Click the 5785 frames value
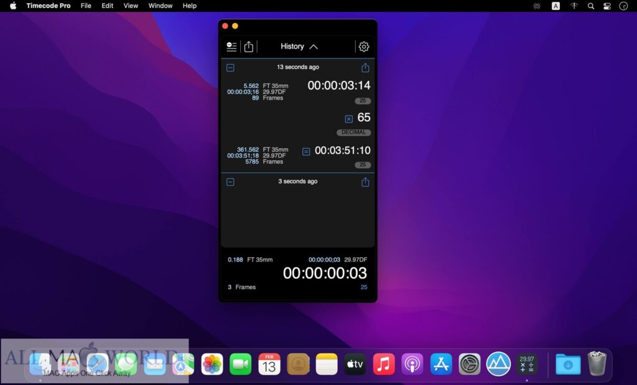This screenshot has width=637, height=385. 252,162
